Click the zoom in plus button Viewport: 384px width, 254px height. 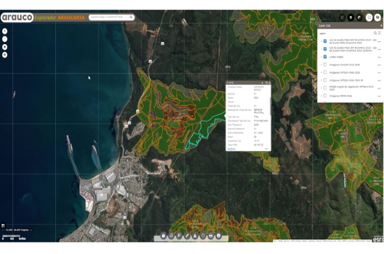[5, 31]
